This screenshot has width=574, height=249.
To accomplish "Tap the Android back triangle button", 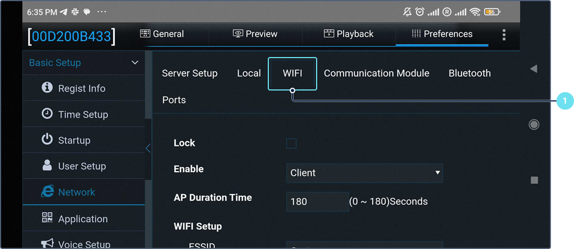I will [x=533, y=69].
